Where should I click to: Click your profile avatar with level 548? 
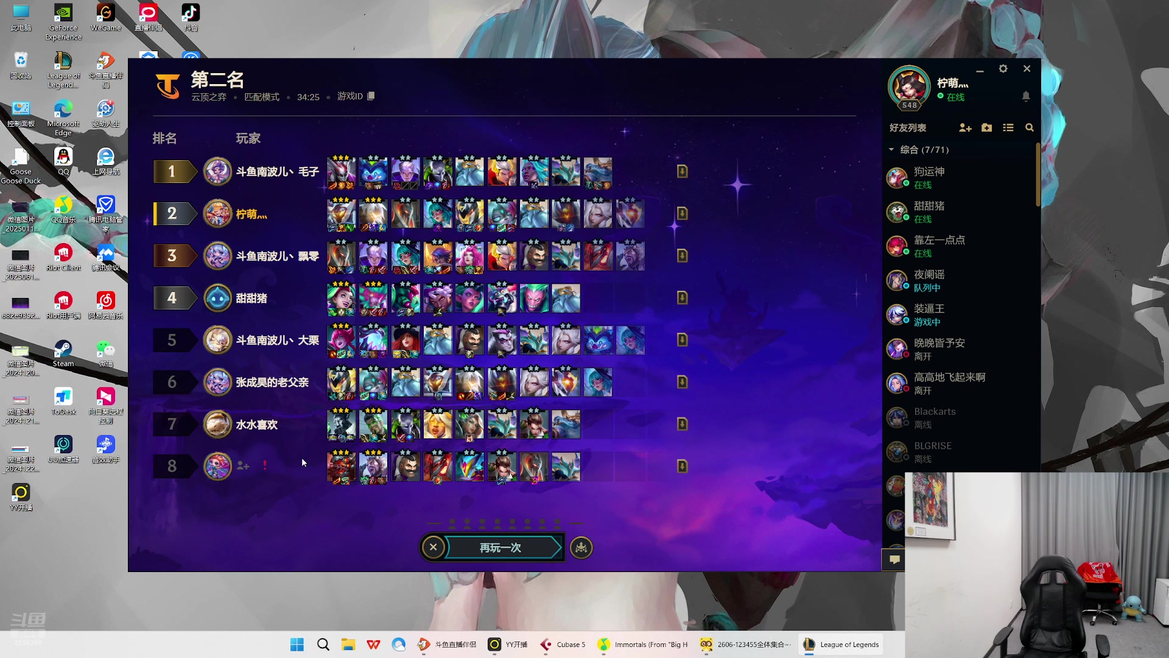click(x=909, y=87)
